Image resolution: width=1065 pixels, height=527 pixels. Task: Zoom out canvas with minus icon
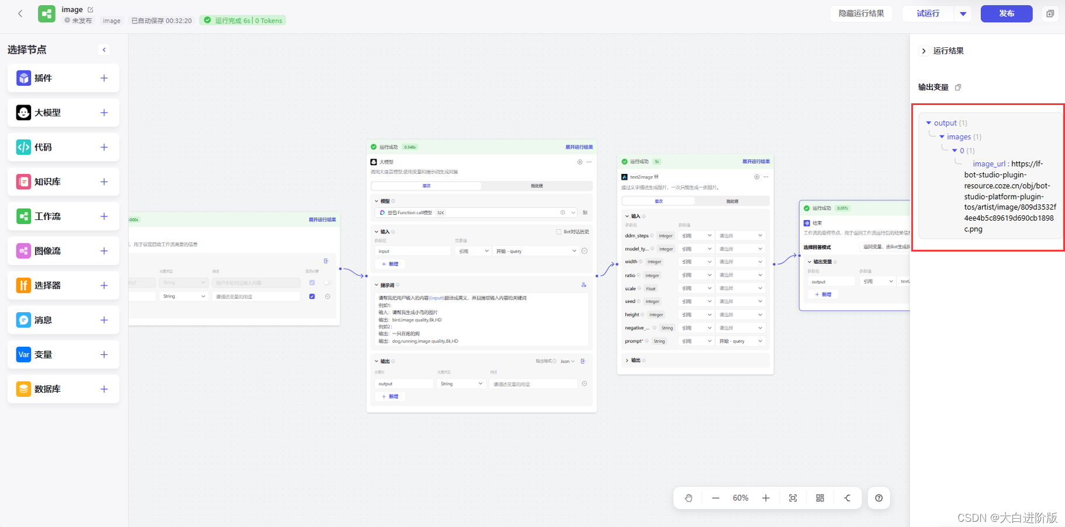715,498
